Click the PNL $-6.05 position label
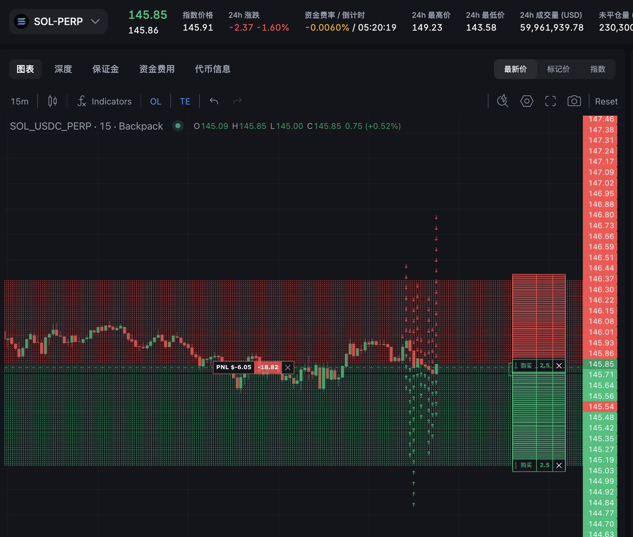This screenshot has width=633, height=537. 234,367
